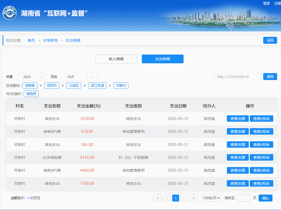
Task: Select the 支出明细 tab
Action: tap(162, 59)
